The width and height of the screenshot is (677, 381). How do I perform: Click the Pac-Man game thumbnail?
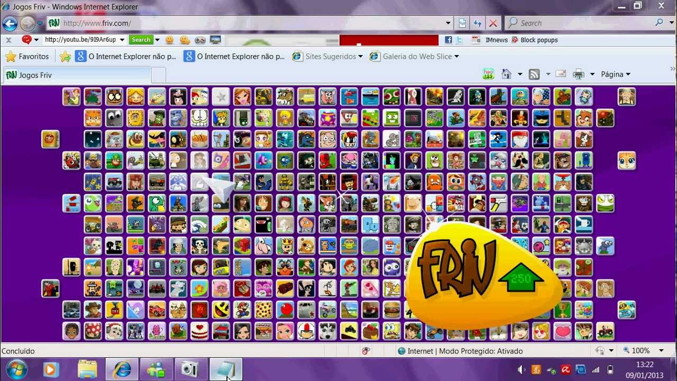[221, 310]
